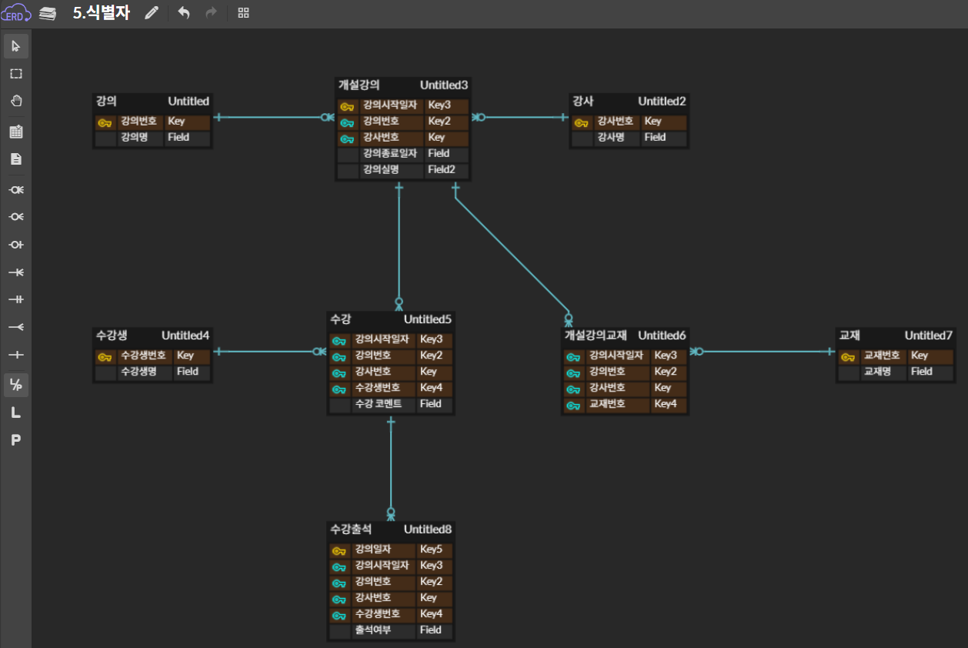Activate the dashed marquee selection tool

pyautogui.click(x=16, y=74)
